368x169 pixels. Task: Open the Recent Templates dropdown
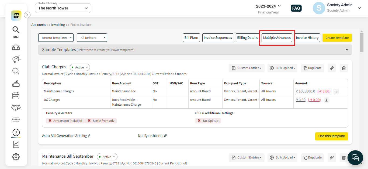tap(56, 38)
